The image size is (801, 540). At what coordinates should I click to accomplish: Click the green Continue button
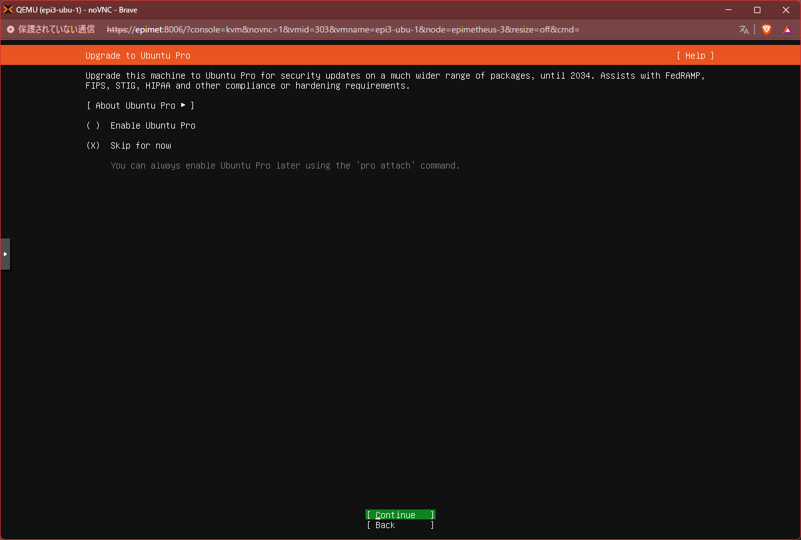pos(400,515)
